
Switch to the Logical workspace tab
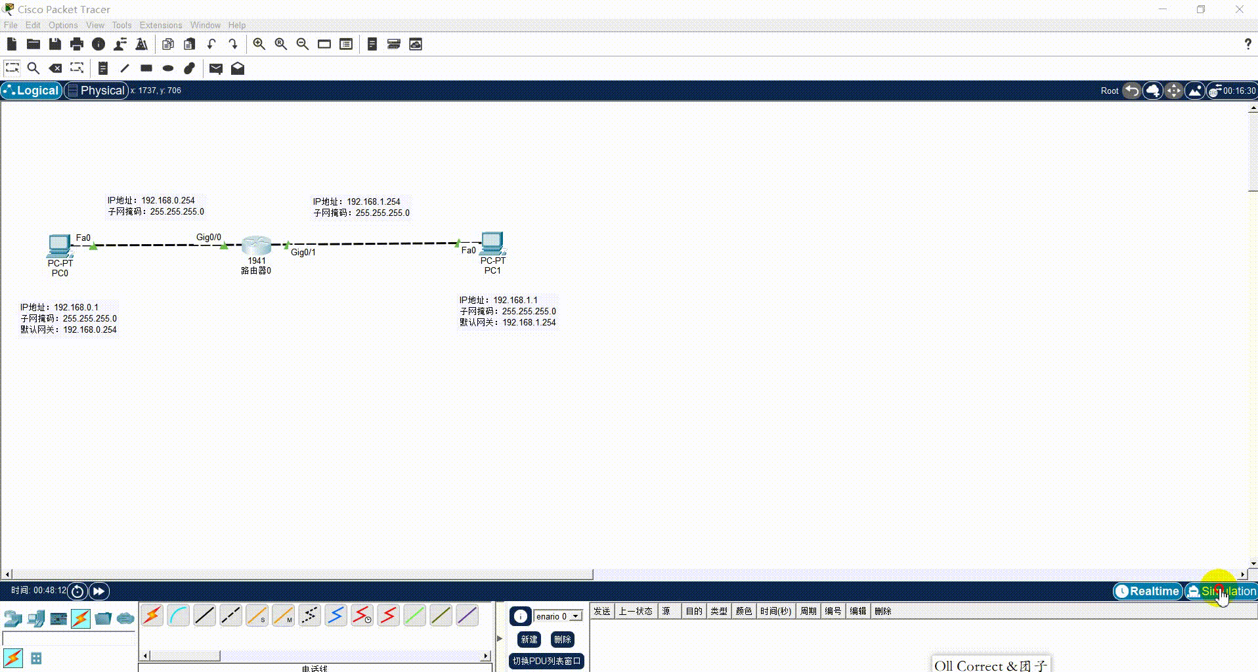coord(32,91)
